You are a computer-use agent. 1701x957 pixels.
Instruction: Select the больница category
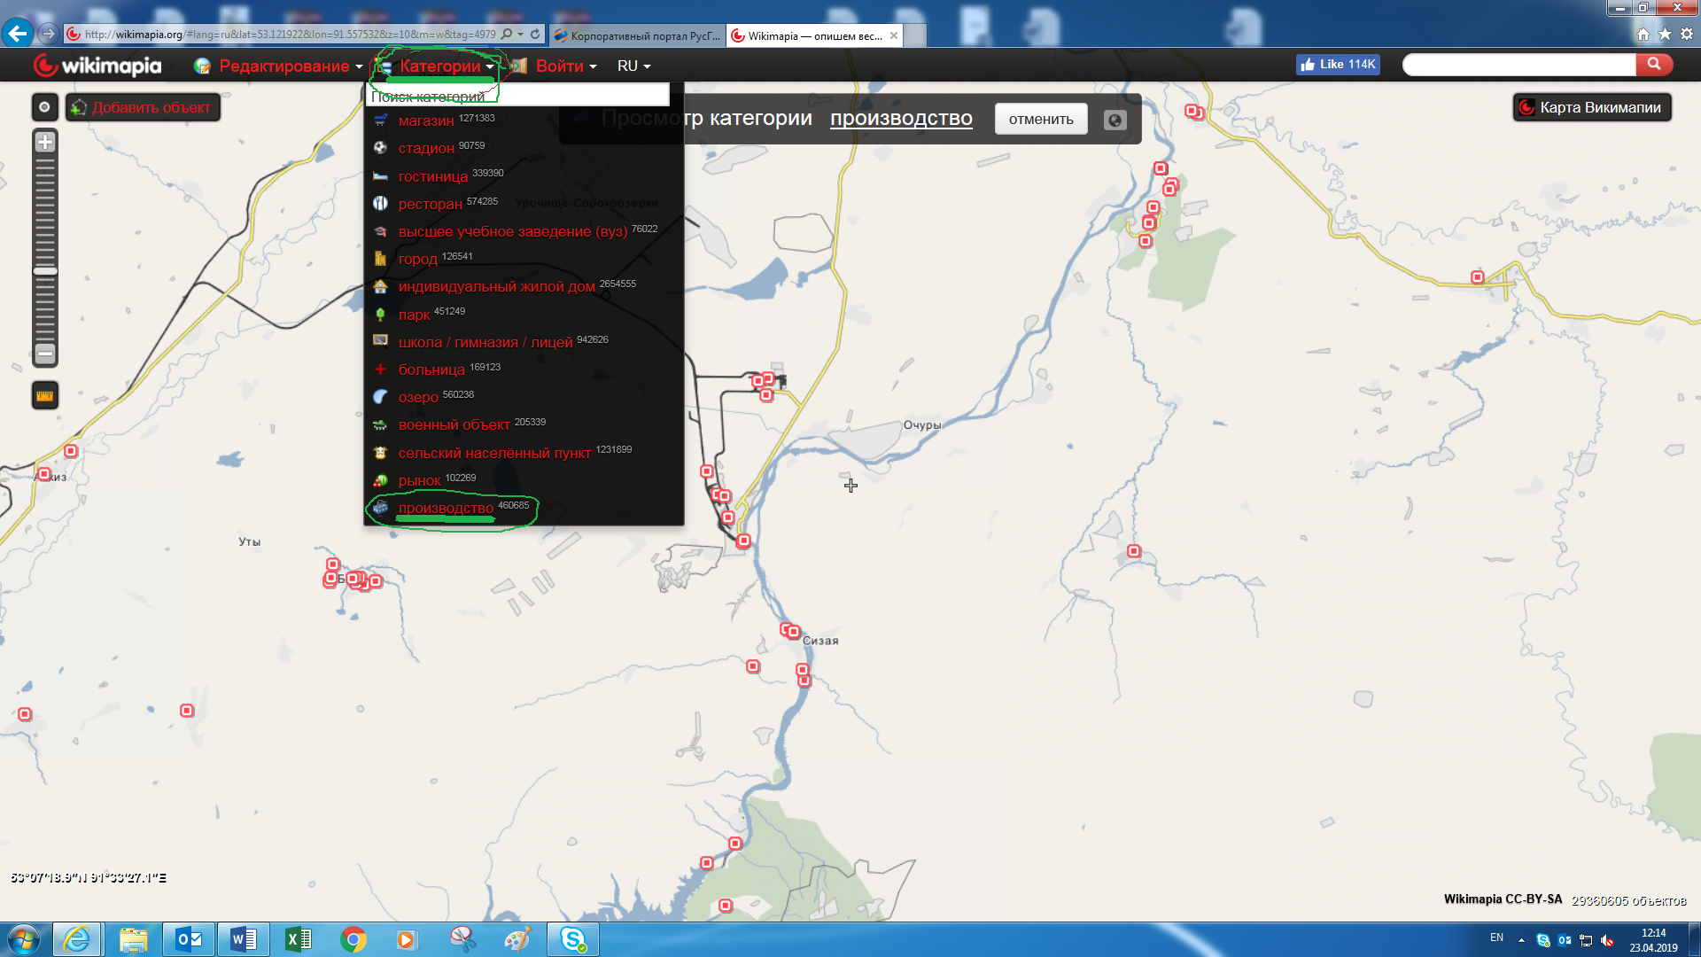431,370
